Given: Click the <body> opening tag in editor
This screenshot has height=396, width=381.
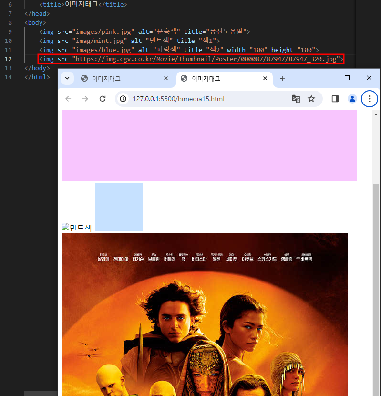Looking at the screenshot, I should [x=35, y=23].
